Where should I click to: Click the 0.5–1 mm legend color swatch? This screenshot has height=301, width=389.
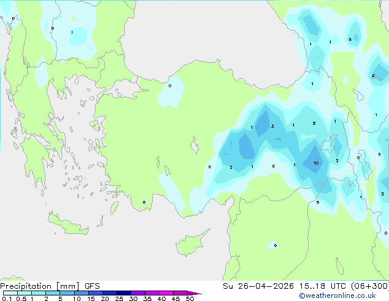(25, 293)
